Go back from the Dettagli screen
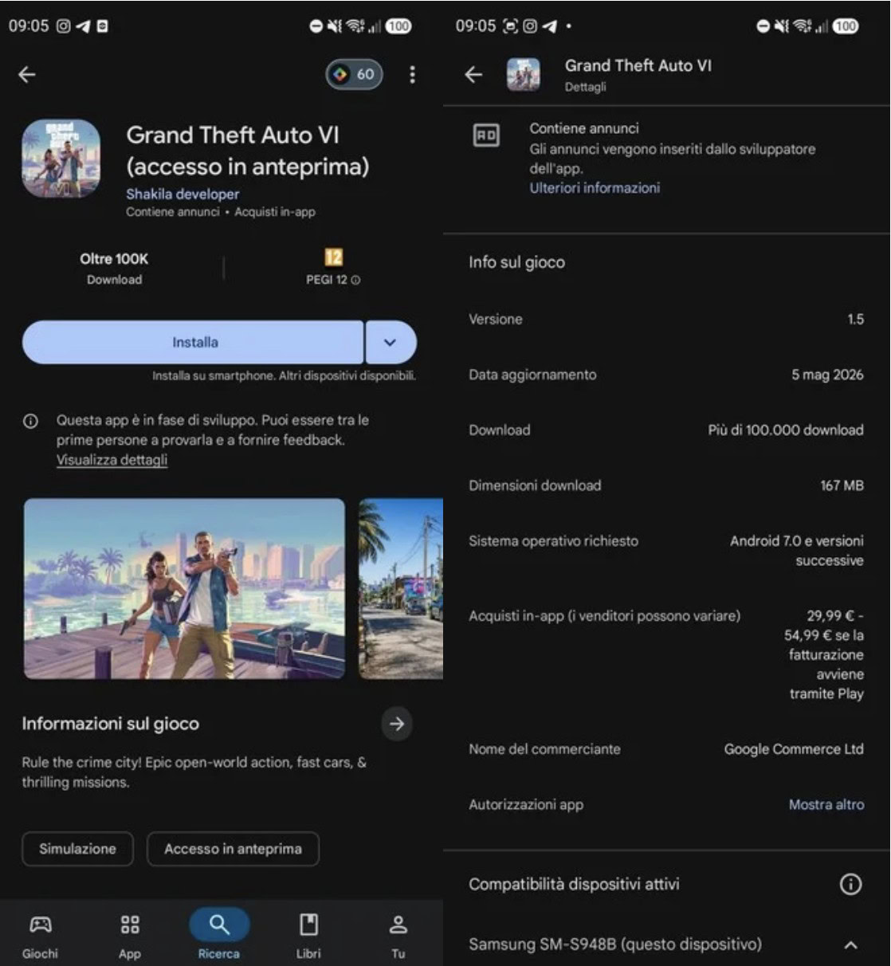 click(x=473, y=74)
